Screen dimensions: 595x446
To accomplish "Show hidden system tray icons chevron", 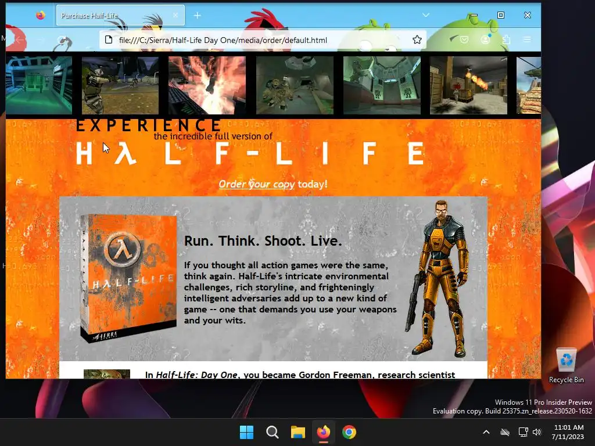I will (x=486, y=432).
